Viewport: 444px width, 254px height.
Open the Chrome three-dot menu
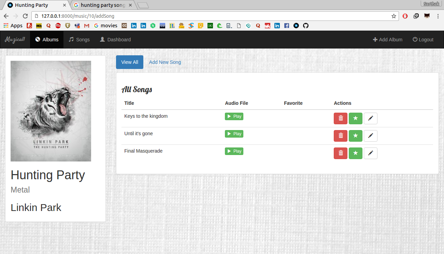tap(438, 16)
